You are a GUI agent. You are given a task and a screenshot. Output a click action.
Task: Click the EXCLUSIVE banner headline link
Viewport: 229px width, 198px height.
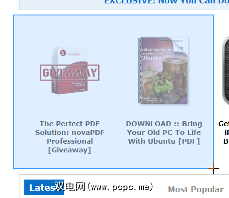coord(167,2)
